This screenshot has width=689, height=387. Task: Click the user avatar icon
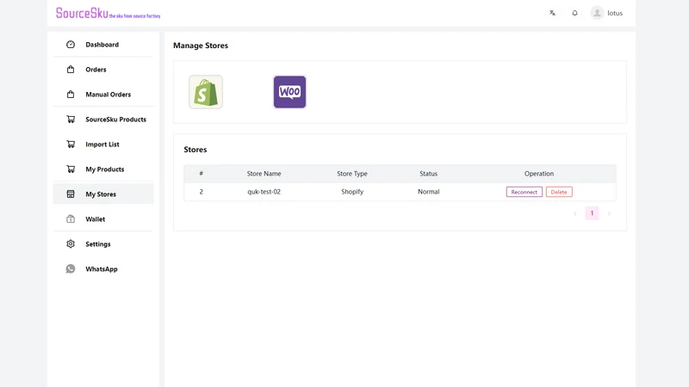[x=597, y=13]
